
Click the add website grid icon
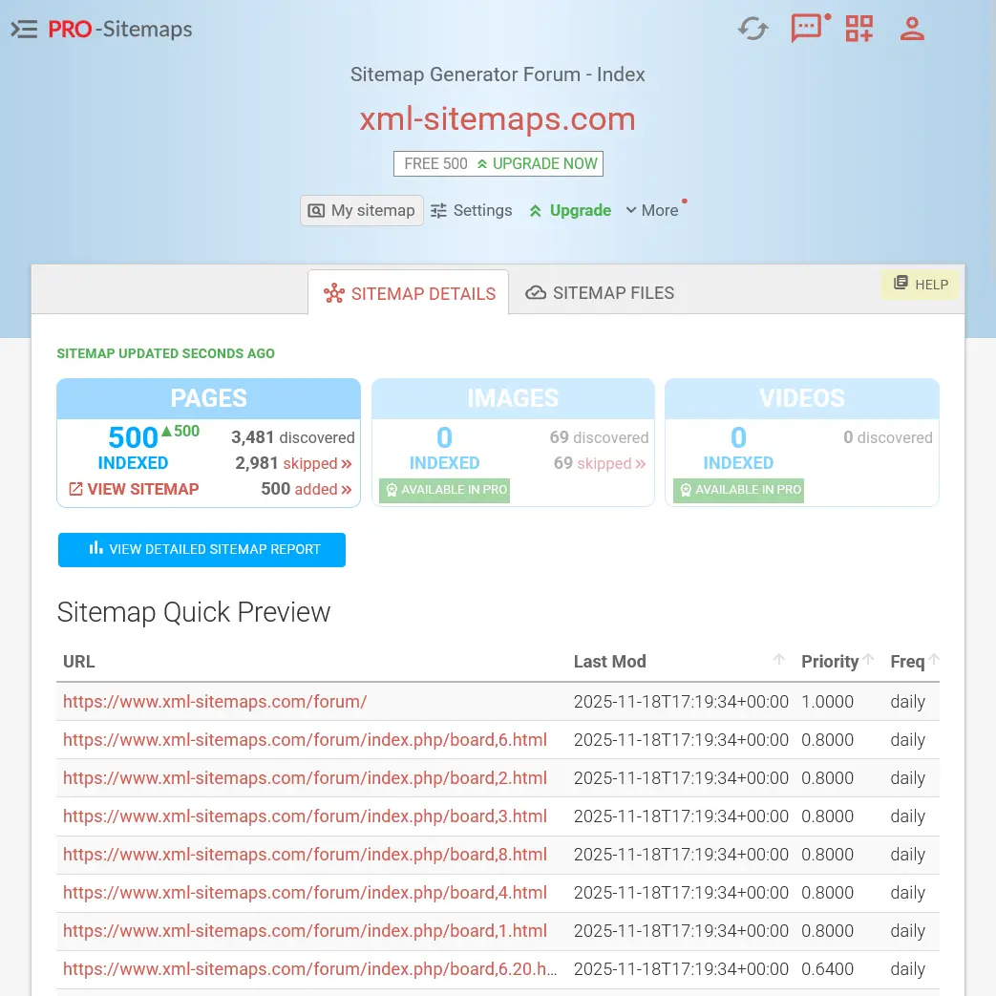pos(859,29)
